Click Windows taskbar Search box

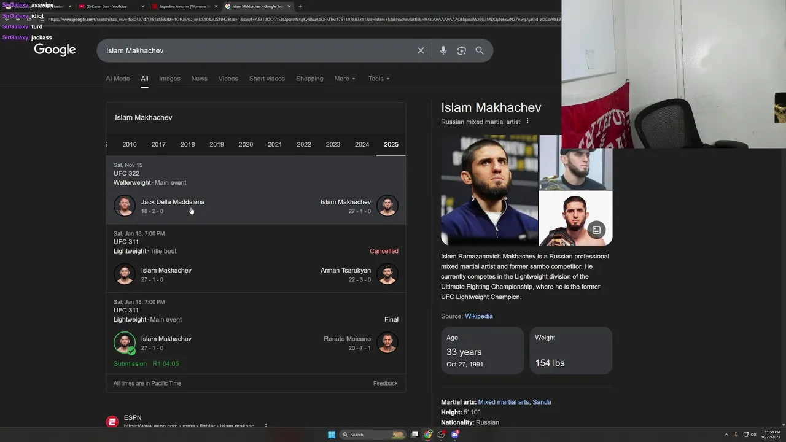373,435
